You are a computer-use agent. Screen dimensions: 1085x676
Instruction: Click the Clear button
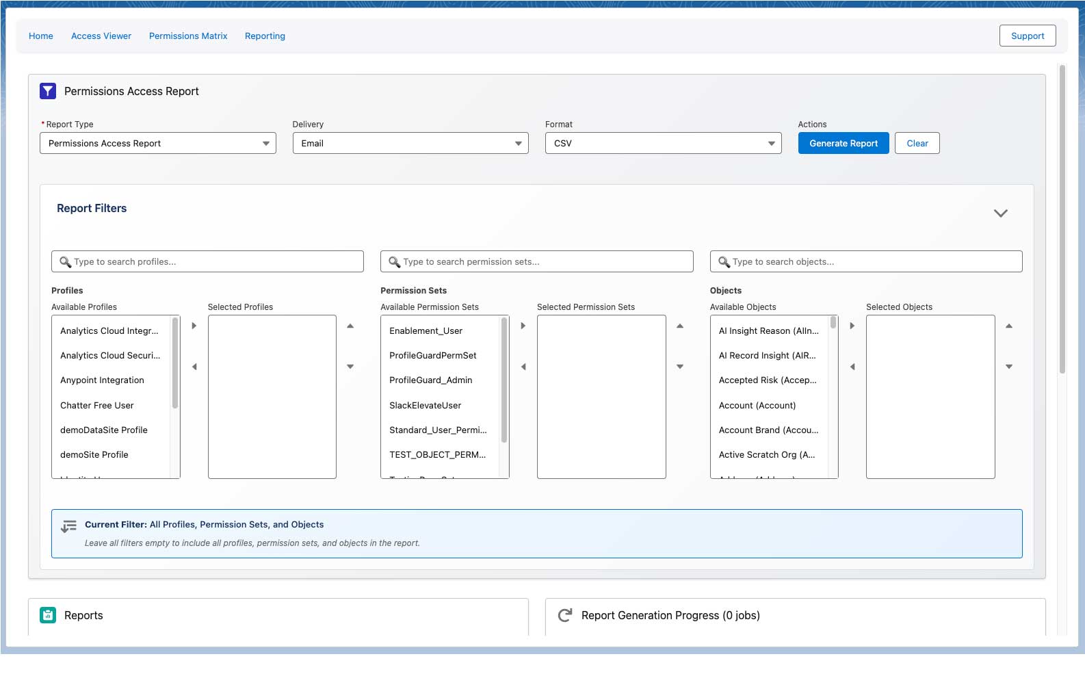pyautogui.click(x=917, y=143)
